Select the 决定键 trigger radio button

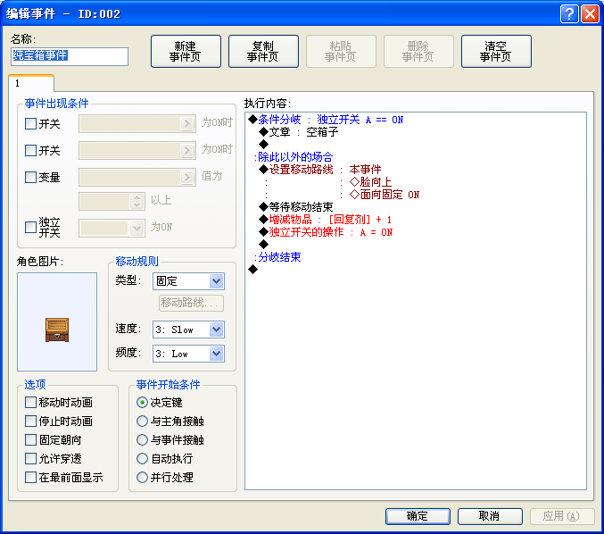pos(142,403)
